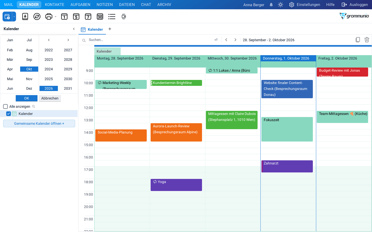The width and height of the screenshot is (372, 232).
Task: Cancel the date picker with Abbrechen
Action: pos(50,98)
